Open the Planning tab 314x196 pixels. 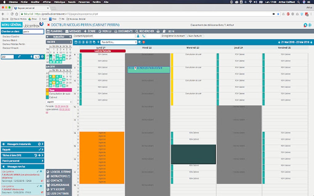click(x=54, y=31)
